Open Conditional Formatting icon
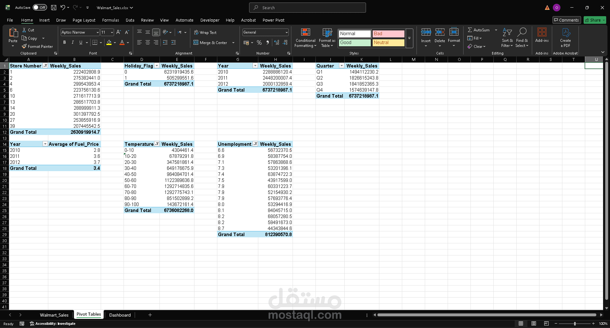 [305, 32]
